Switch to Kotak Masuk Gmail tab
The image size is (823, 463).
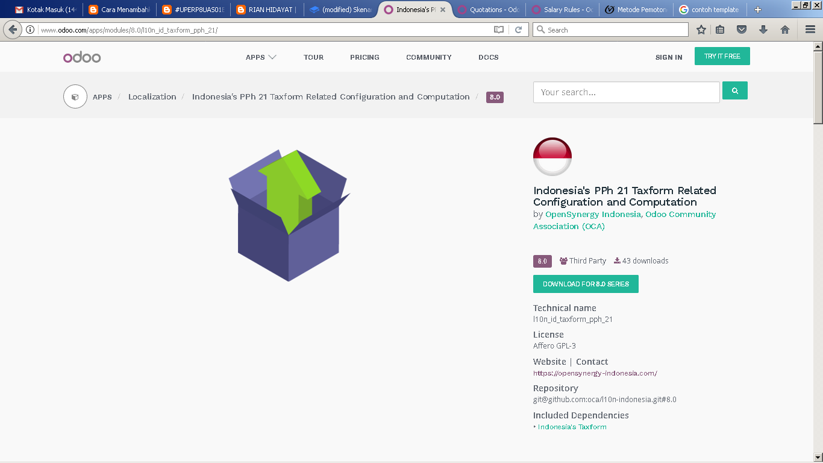46,10
